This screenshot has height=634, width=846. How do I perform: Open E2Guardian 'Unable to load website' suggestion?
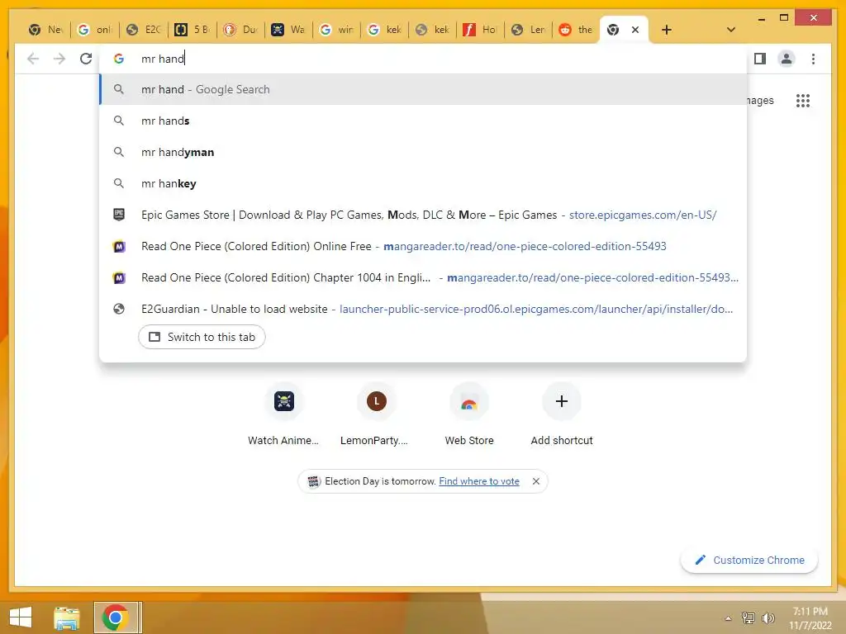pos(423,309)
